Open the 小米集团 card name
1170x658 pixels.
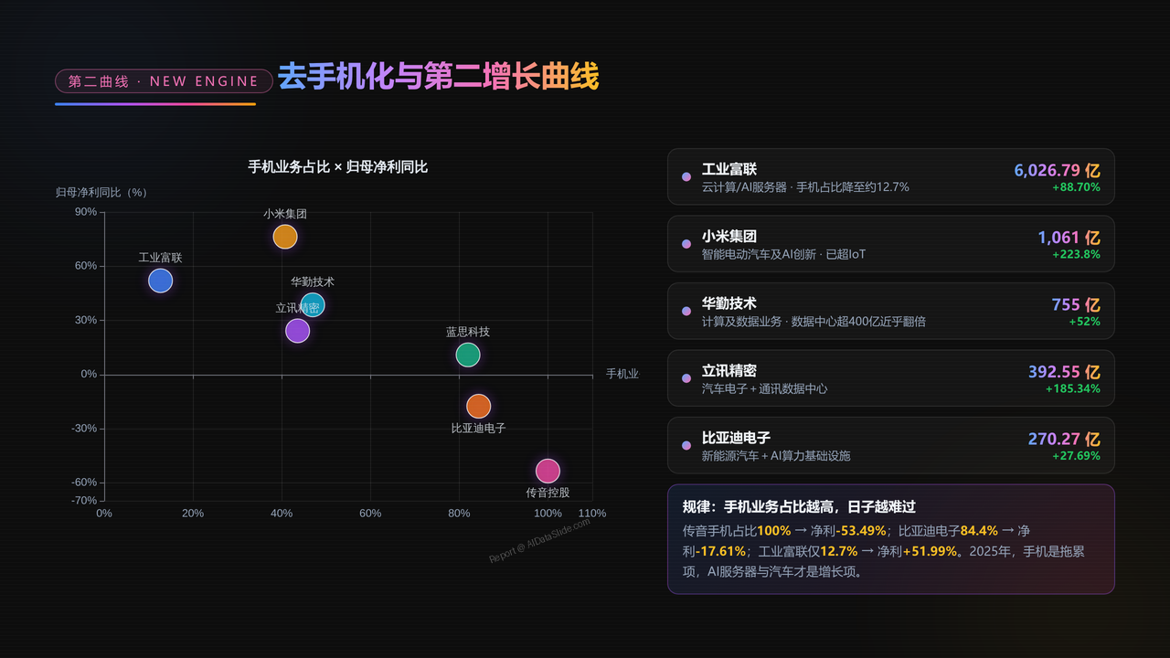pyautogui.click(x=729, y=236)
